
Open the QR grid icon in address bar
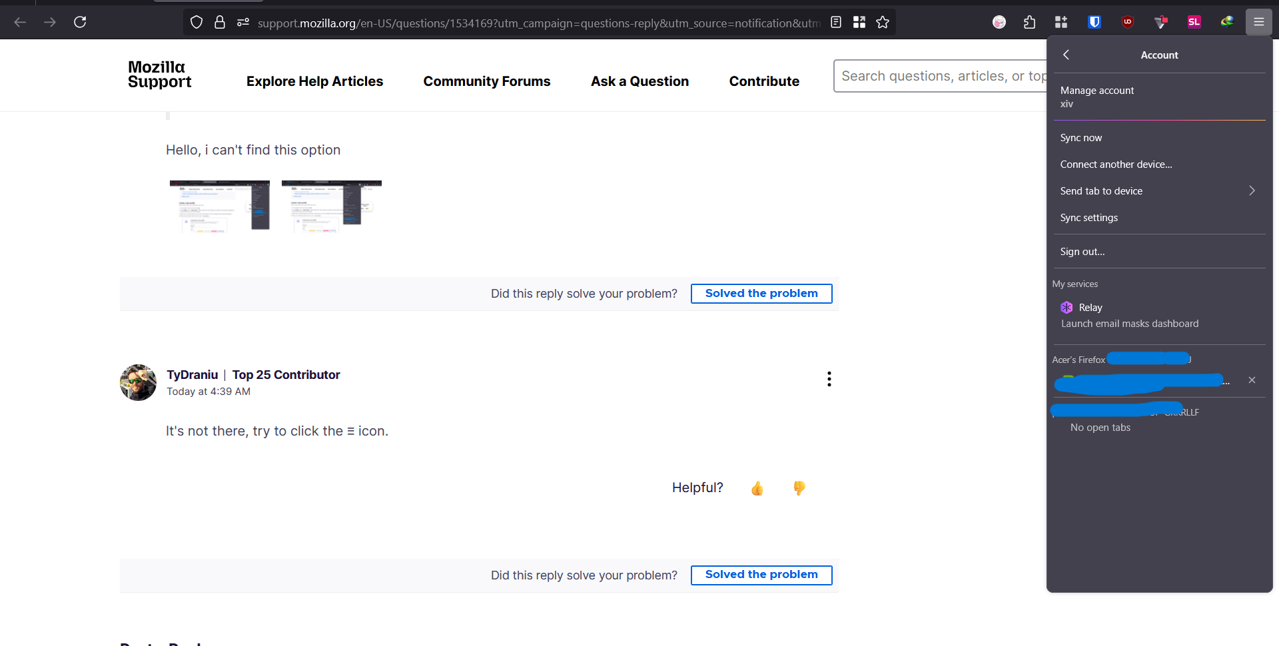click(x=859, y=23)
